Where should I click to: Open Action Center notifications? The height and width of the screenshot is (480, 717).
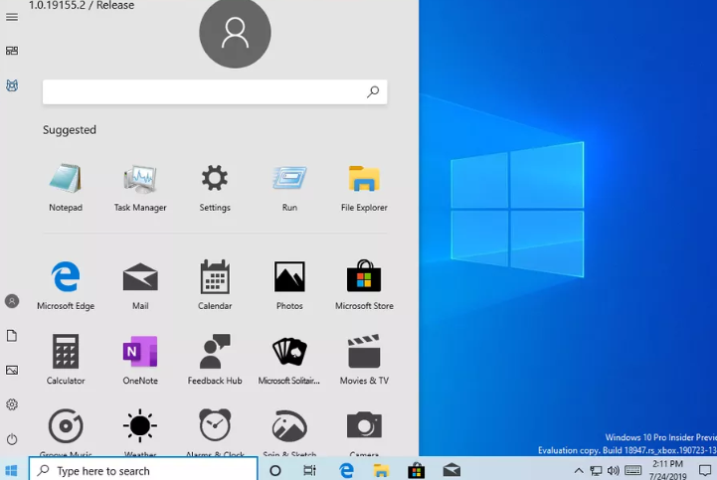[705, 470]
